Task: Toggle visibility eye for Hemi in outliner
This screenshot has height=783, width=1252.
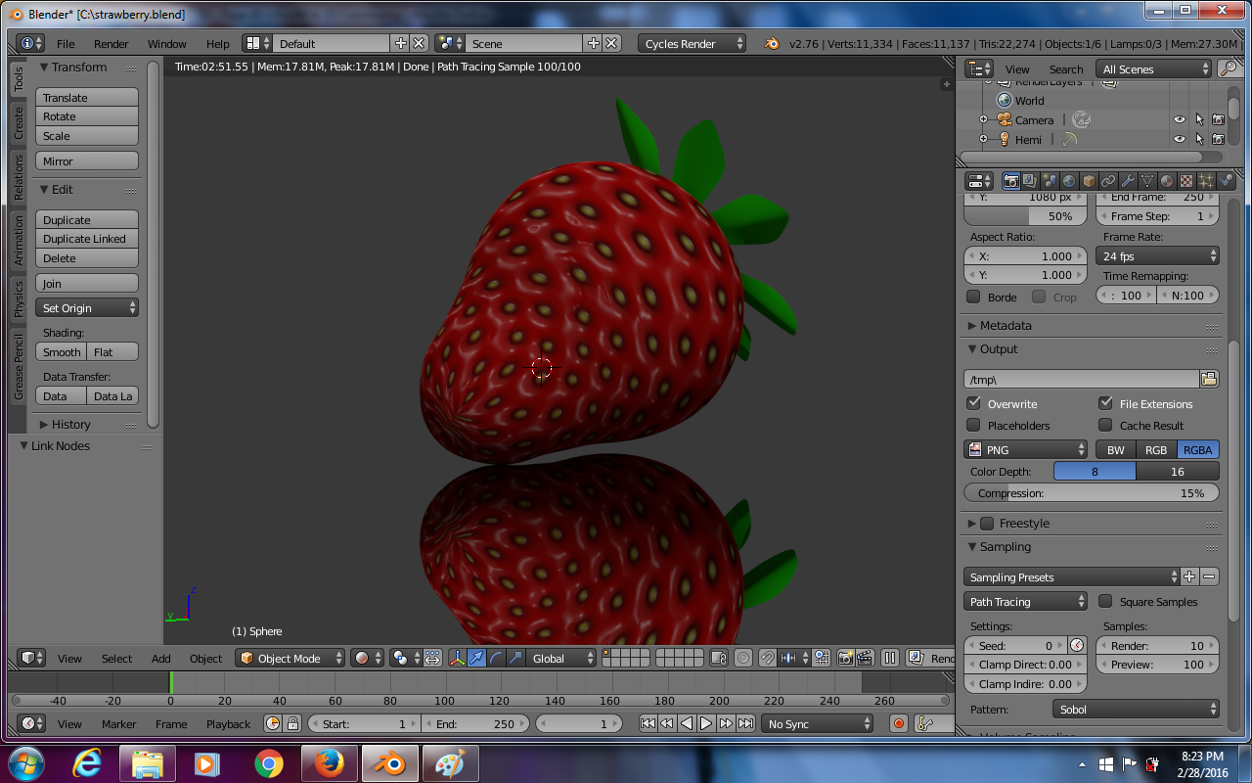Action: [1179, 139]
